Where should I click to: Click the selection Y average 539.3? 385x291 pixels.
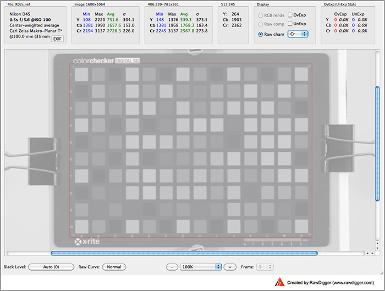click(186, 20)
